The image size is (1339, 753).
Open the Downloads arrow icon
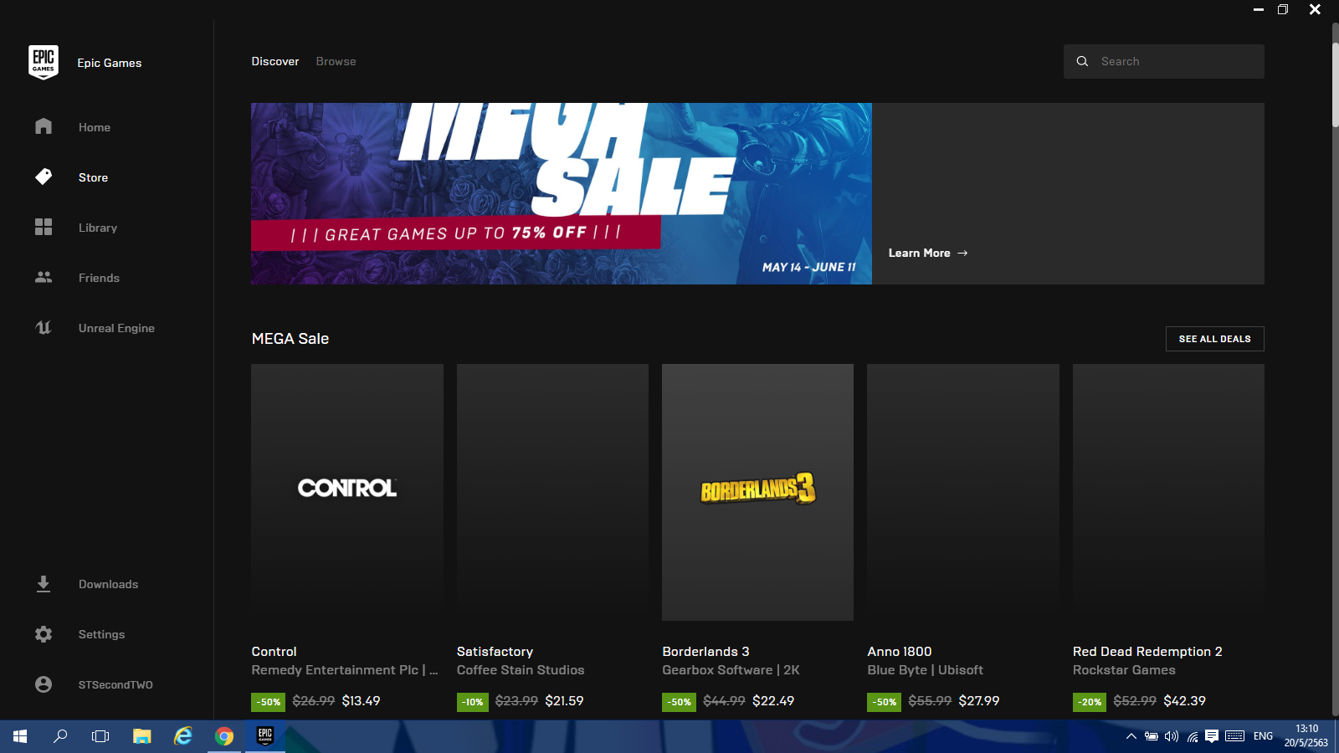click(x=44, y=584)
